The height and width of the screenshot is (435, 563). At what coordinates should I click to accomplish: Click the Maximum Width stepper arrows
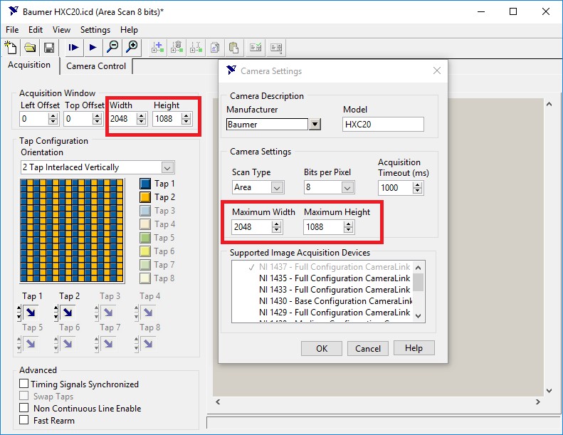276,227
